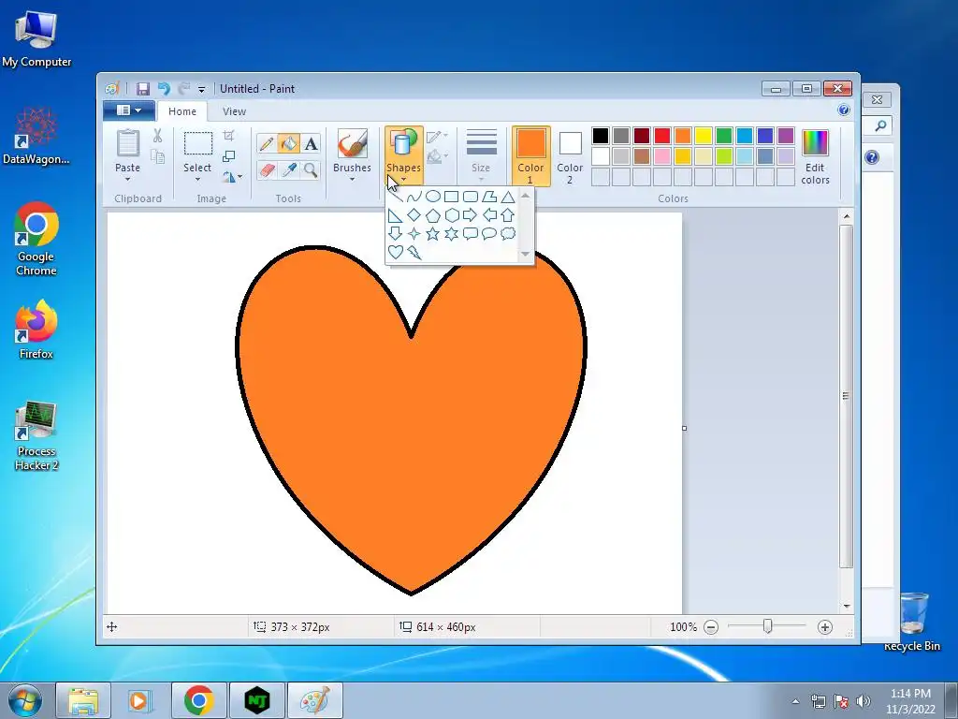This screenshot has height=719, width=958.
Task: Expand the Select dropdown arrow
Action: [197, 179]
